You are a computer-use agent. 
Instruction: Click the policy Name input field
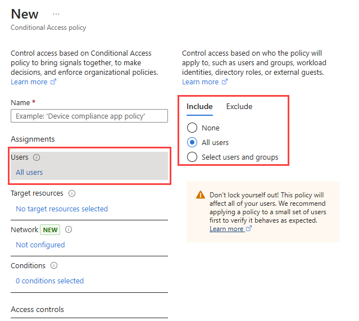click(89, 116)
